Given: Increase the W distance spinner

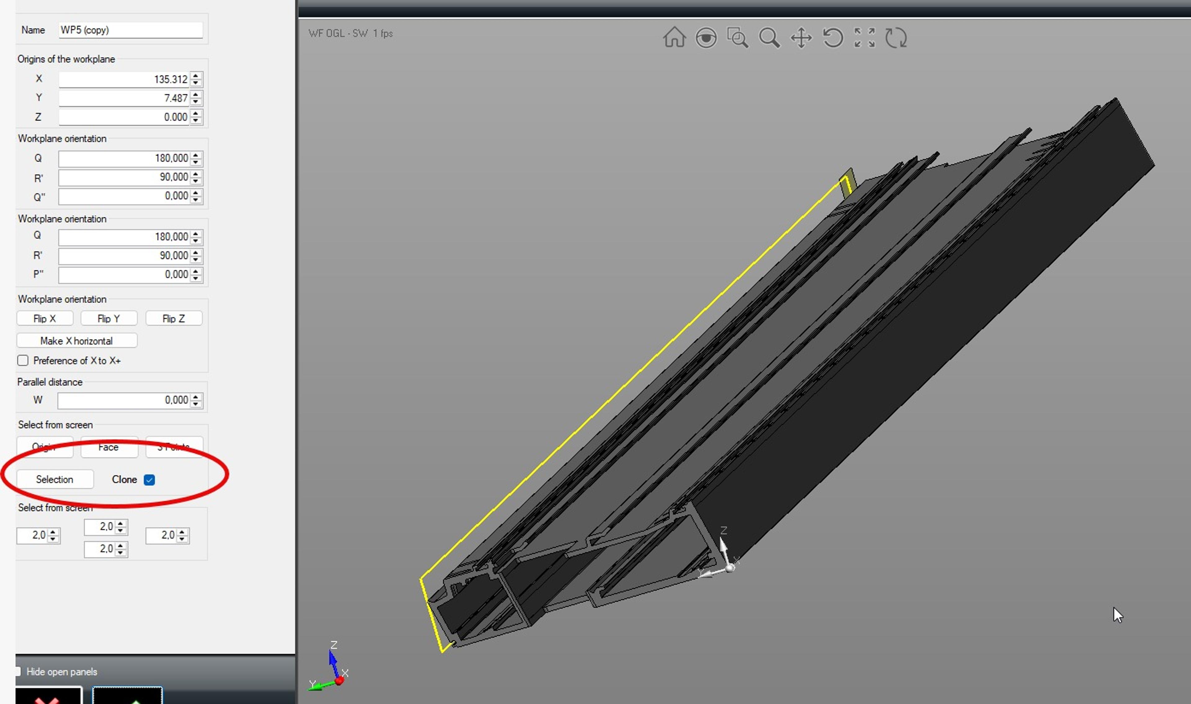Looking at the screenshot, I should point(195,396).
